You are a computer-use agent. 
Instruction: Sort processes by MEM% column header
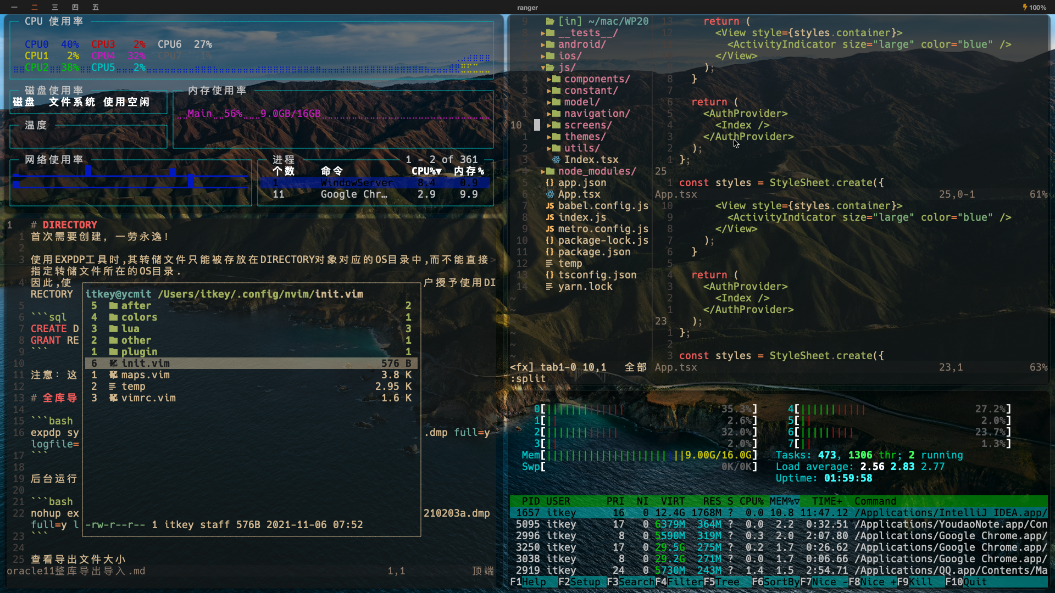(784, 501)
